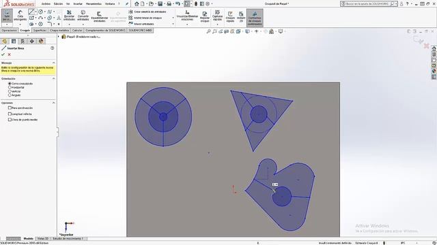This screenshot has height=245, width=437.
Task: Switch to the Chapa metálica tab
Action: (59, 30)
